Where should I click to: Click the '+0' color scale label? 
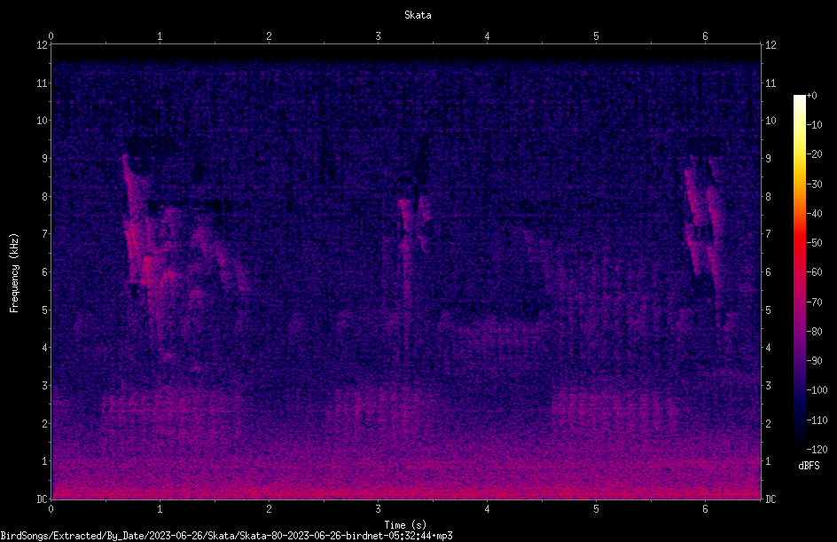coord(811,96)
